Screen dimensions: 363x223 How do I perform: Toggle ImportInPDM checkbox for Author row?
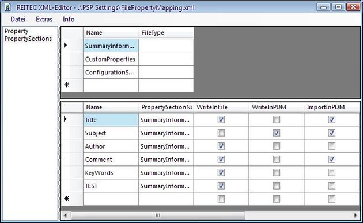point(331,146)
